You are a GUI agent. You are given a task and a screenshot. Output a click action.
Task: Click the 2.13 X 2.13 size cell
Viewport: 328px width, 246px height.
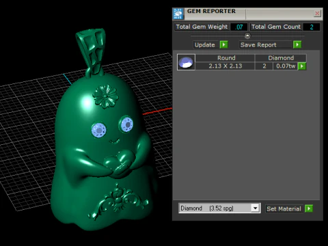click(x=225, y=66)
